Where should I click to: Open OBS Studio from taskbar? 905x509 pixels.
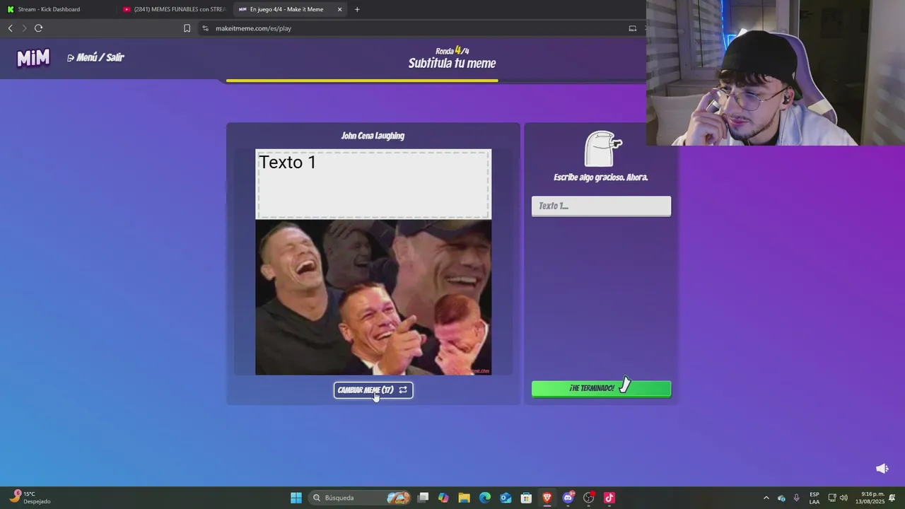point(588,498)
